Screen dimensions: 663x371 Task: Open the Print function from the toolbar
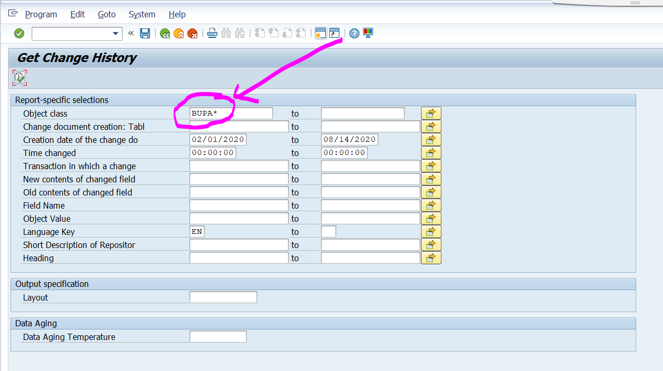pyautogui.click(x=212, y=33)
